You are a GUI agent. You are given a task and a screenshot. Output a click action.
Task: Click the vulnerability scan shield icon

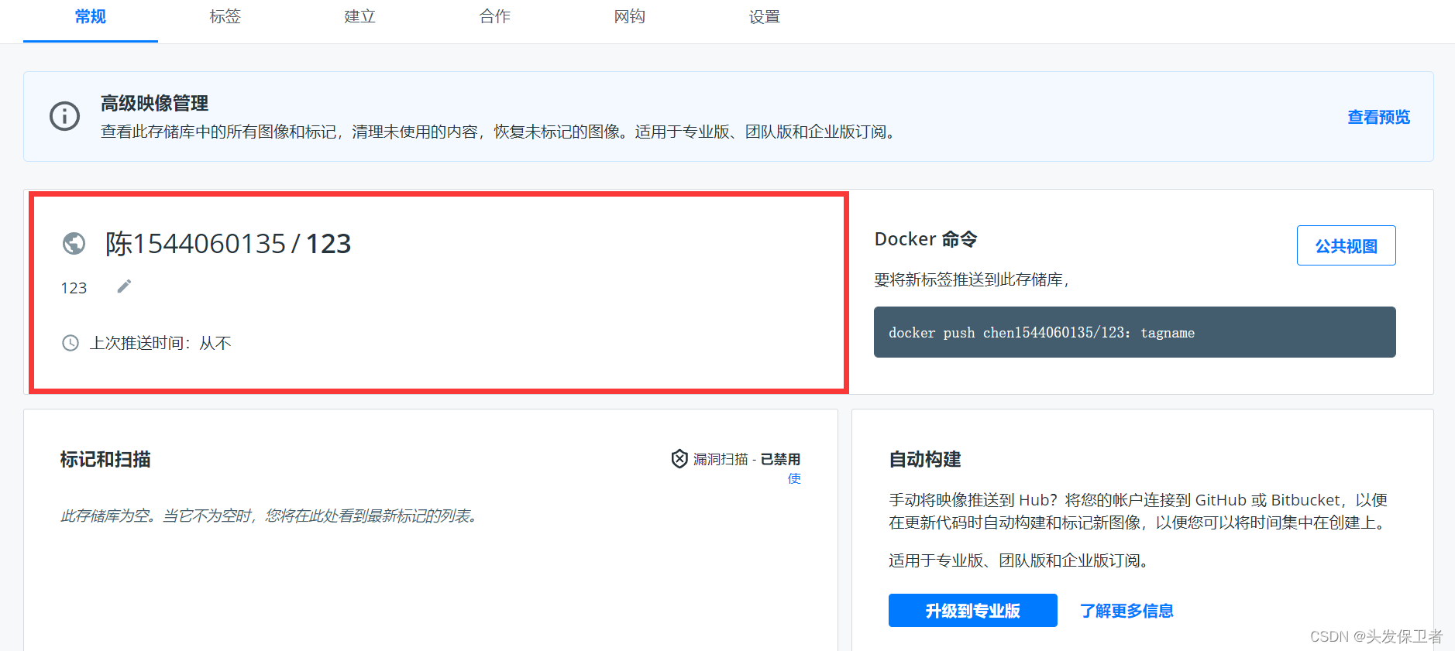pyautogui.click(x=679, y=459)
